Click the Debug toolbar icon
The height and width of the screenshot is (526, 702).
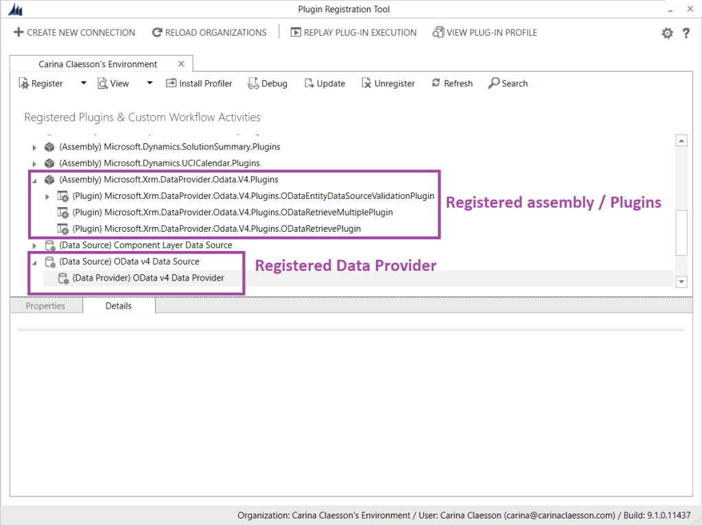click(x=253, y=84)
